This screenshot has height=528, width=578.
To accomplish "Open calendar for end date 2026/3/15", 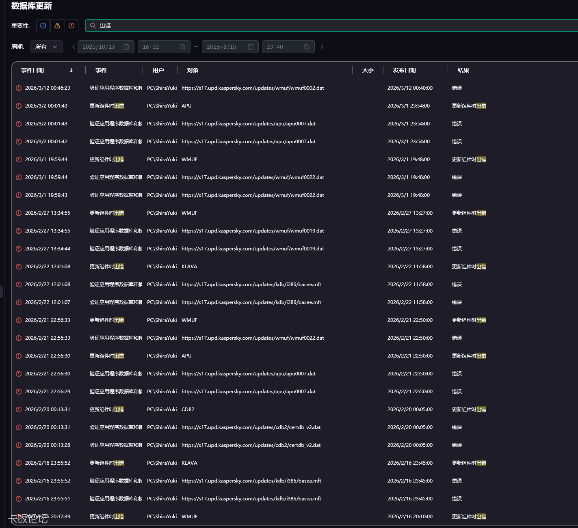I will pyautogui.click(x=251, y=47).
